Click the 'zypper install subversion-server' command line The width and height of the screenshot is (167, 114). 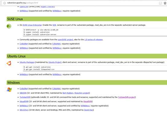click(40, 34)
